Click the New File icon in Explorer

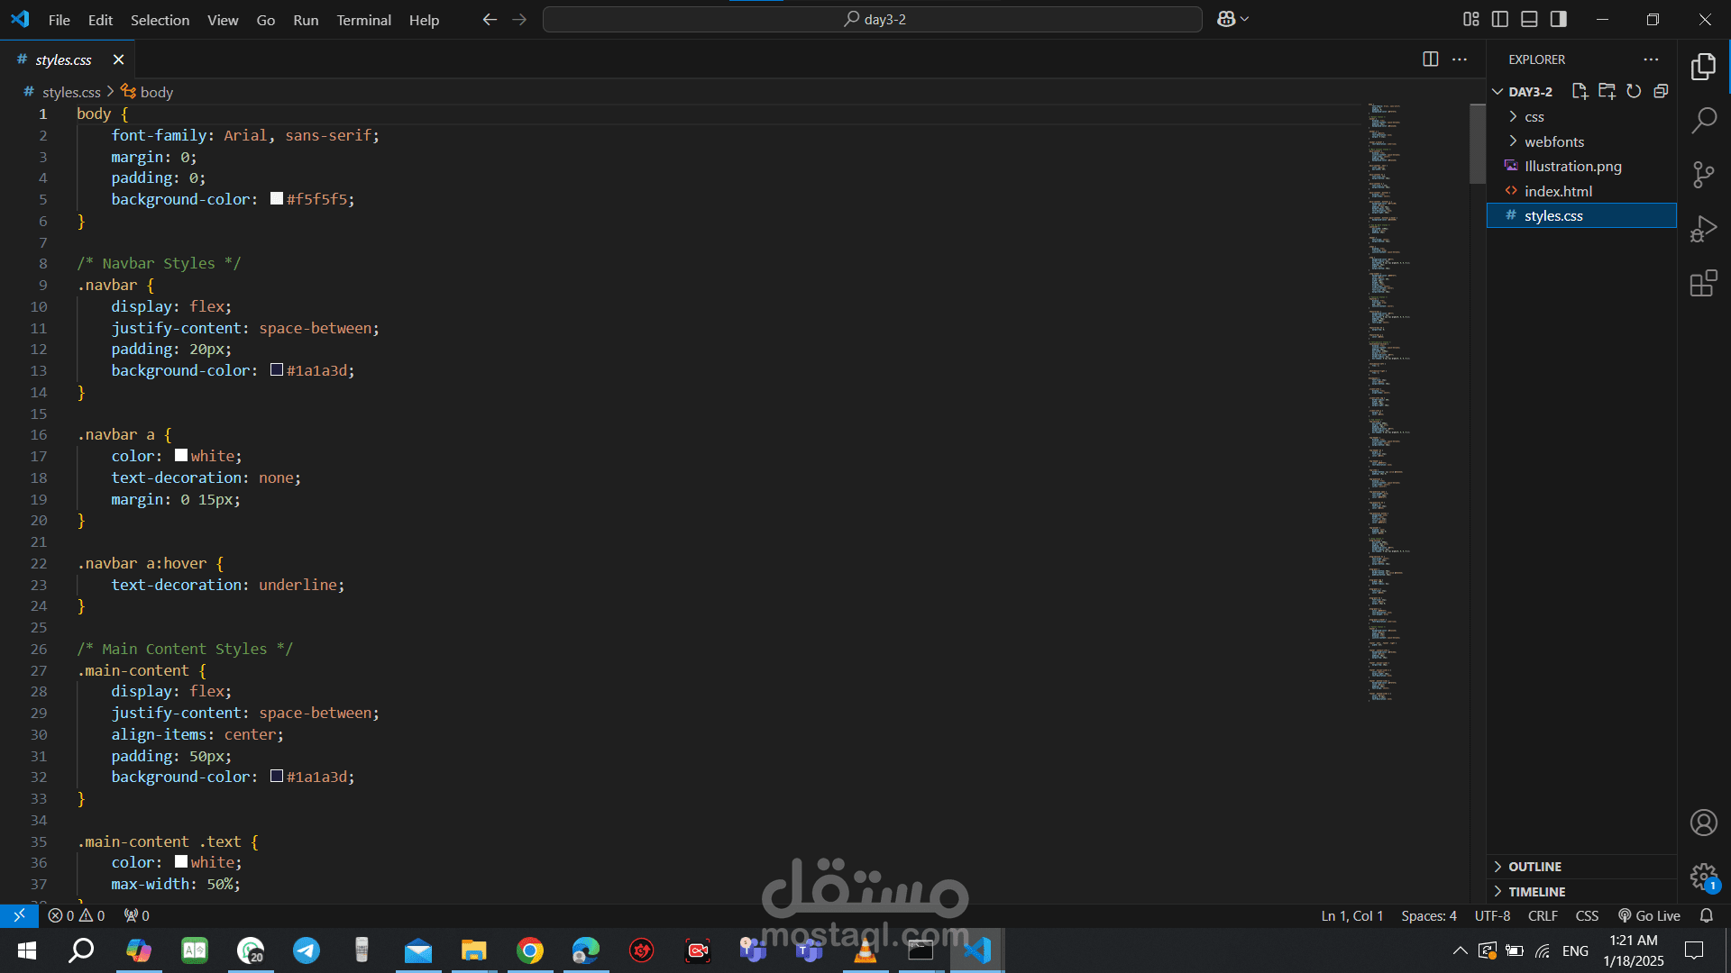click(x=1579, y=91)
